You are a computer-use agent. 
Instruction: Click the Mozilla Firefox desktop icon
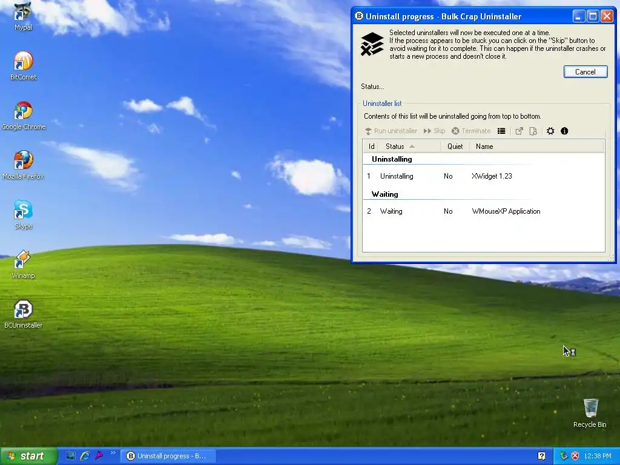[x=23, y=165]
